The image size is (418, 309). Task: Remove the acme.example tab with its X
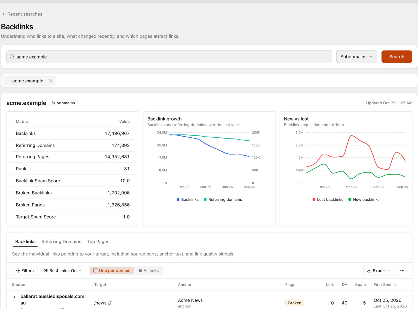coord(51,81)
